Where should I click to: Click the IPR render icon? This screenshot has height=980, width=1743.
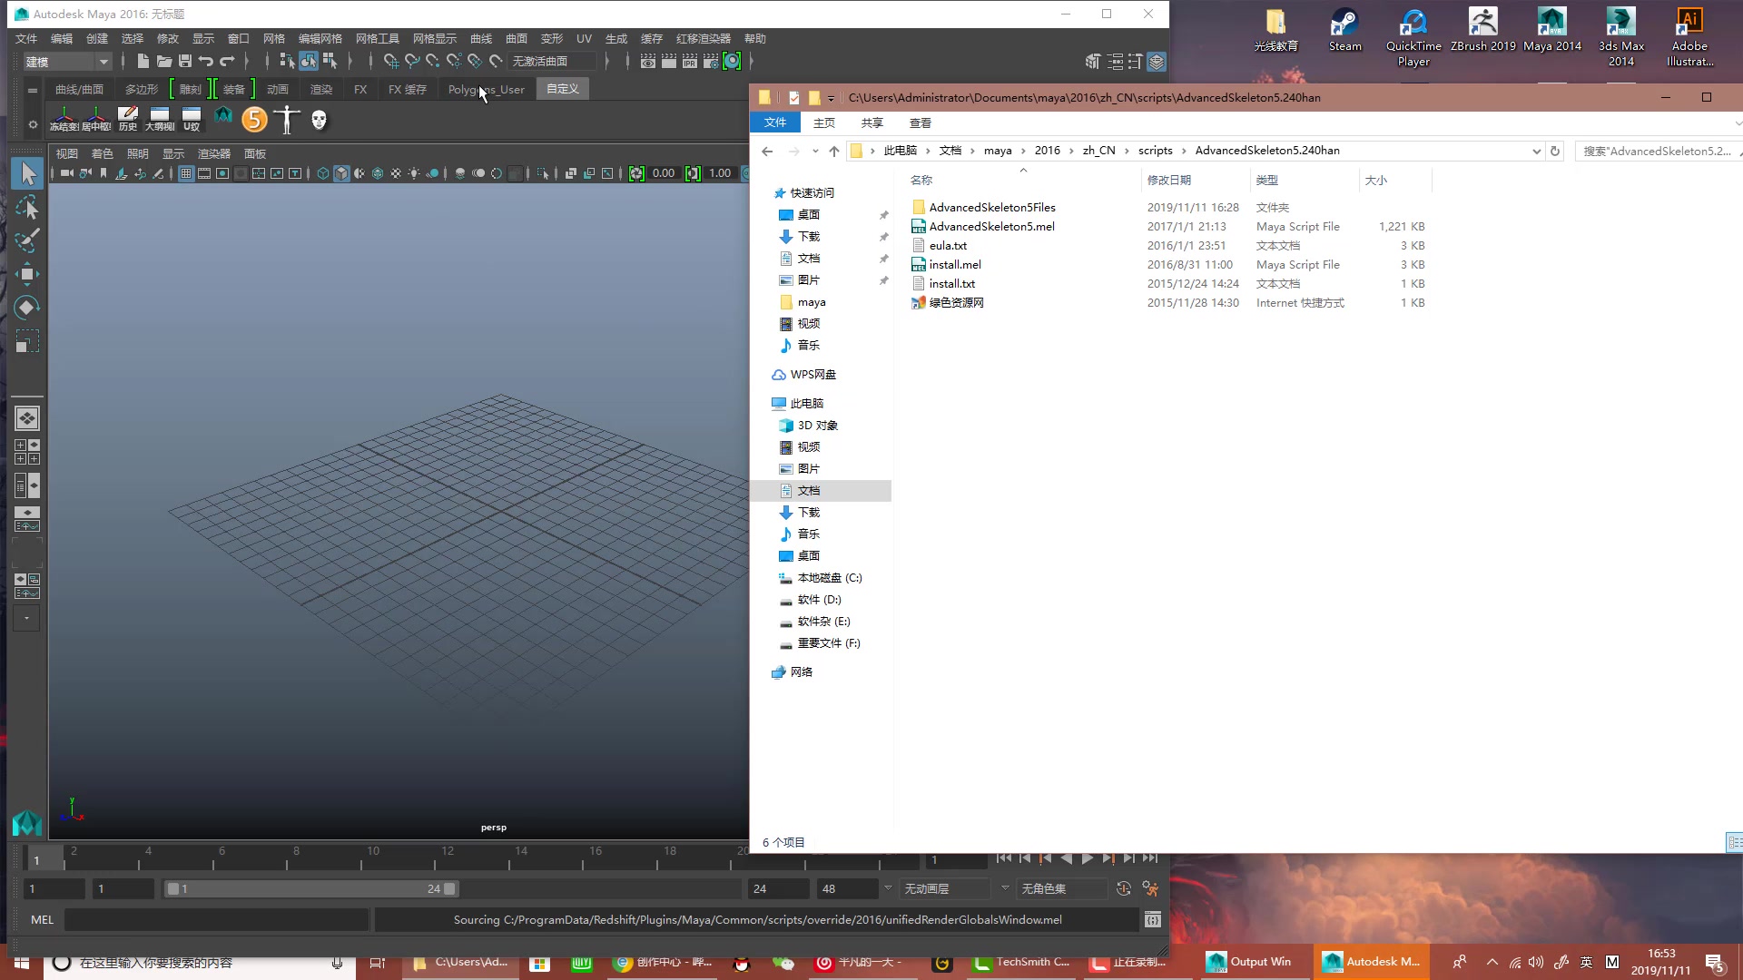point(690,61)
